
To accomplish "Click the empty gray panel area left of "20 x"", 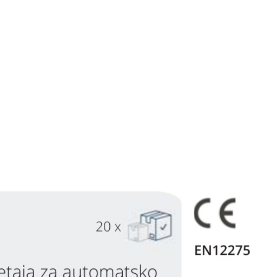I will 47,226.
